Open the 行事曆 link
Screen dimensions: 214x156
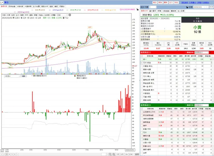(x=199, y=2)
